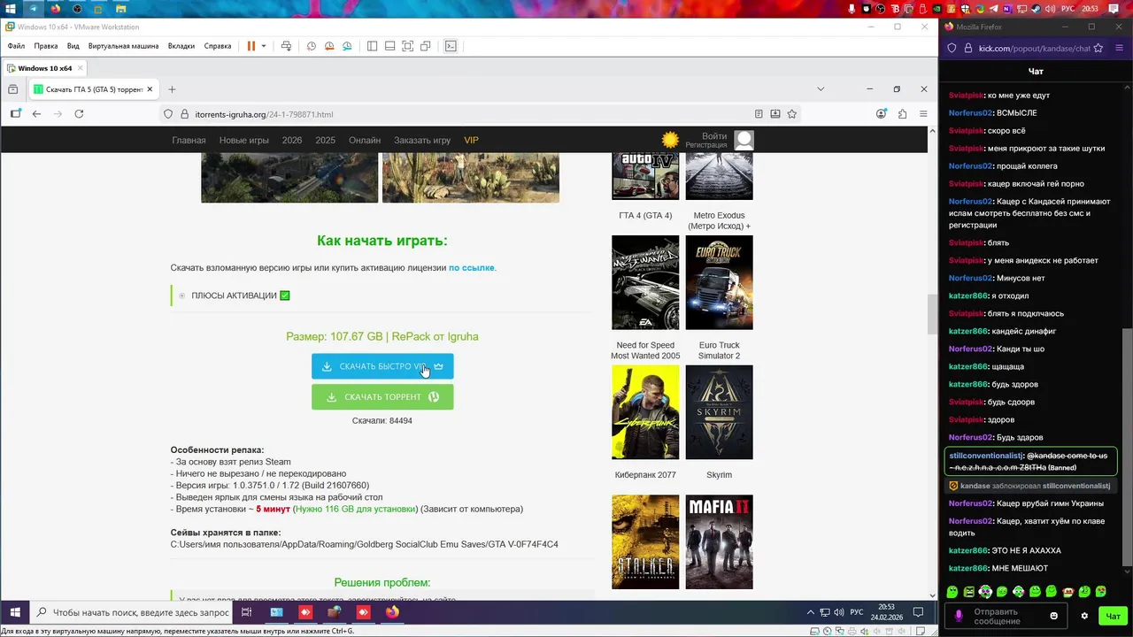Enter VMware full screen mode icon

coord(407,46)
